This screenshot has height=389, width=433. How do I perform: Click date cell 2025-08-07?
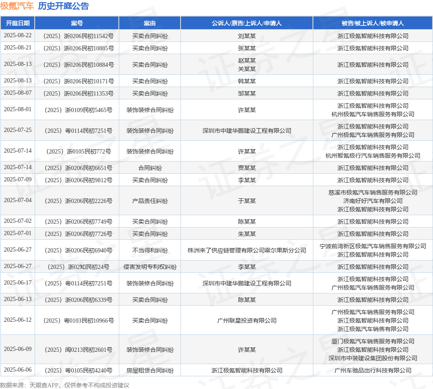click(18, 93)
